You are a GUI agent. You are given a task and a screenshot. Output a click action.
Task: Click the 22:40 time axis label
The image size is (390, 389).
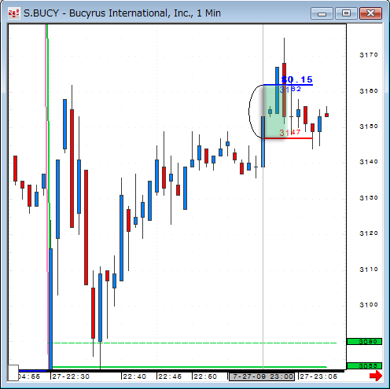pos(134,376)
